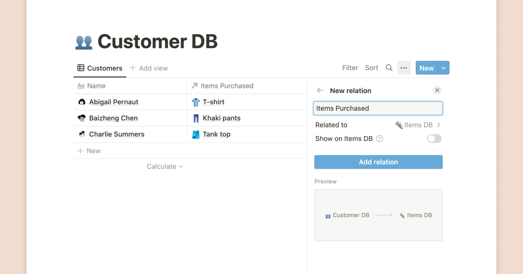Click the search magnifier icon

pos(389,68)
